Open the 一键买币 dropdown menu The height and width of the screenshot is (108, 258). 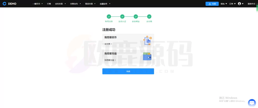click(38, 4)
